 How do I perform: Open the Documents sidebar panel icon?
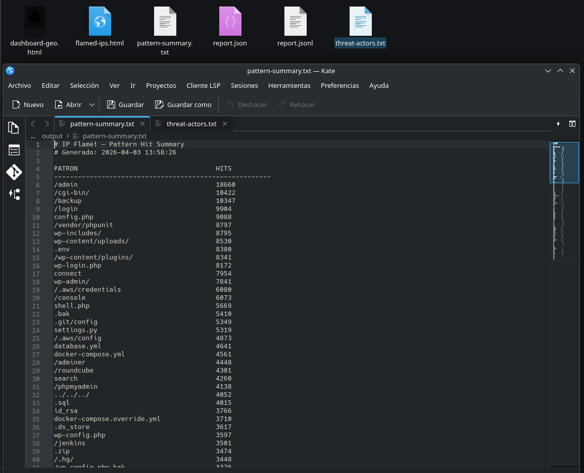[x=14, y=128]
